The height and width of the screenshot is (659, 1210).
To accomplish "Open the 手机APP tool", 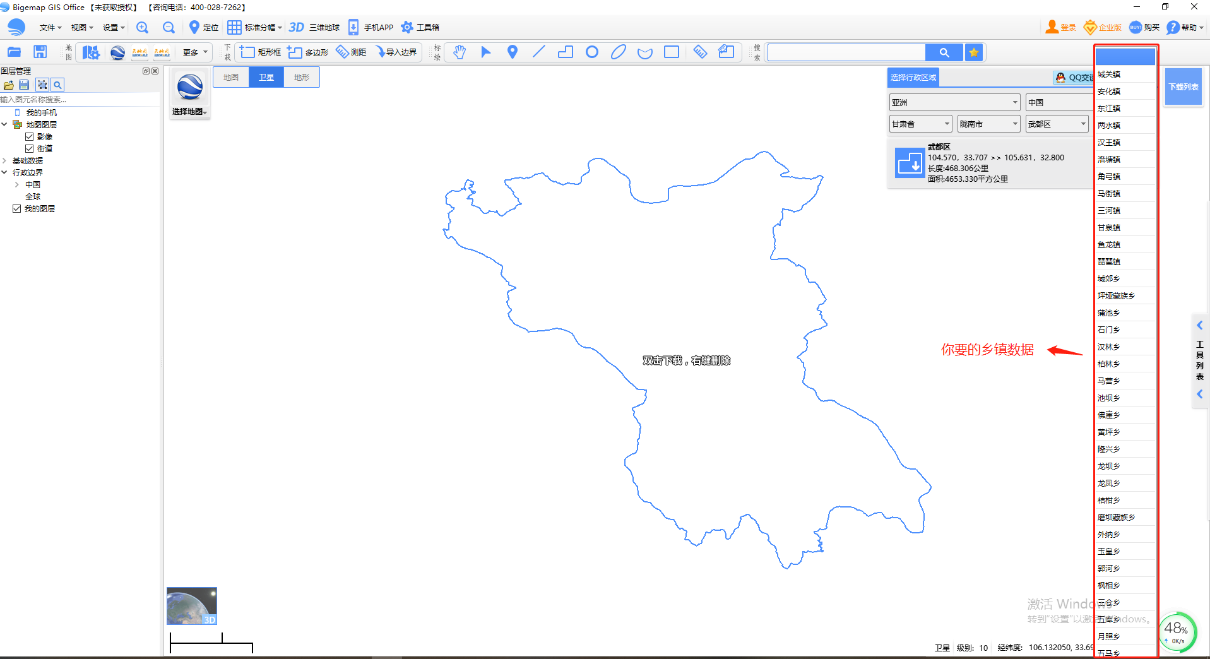I will [x=371, y=27].
